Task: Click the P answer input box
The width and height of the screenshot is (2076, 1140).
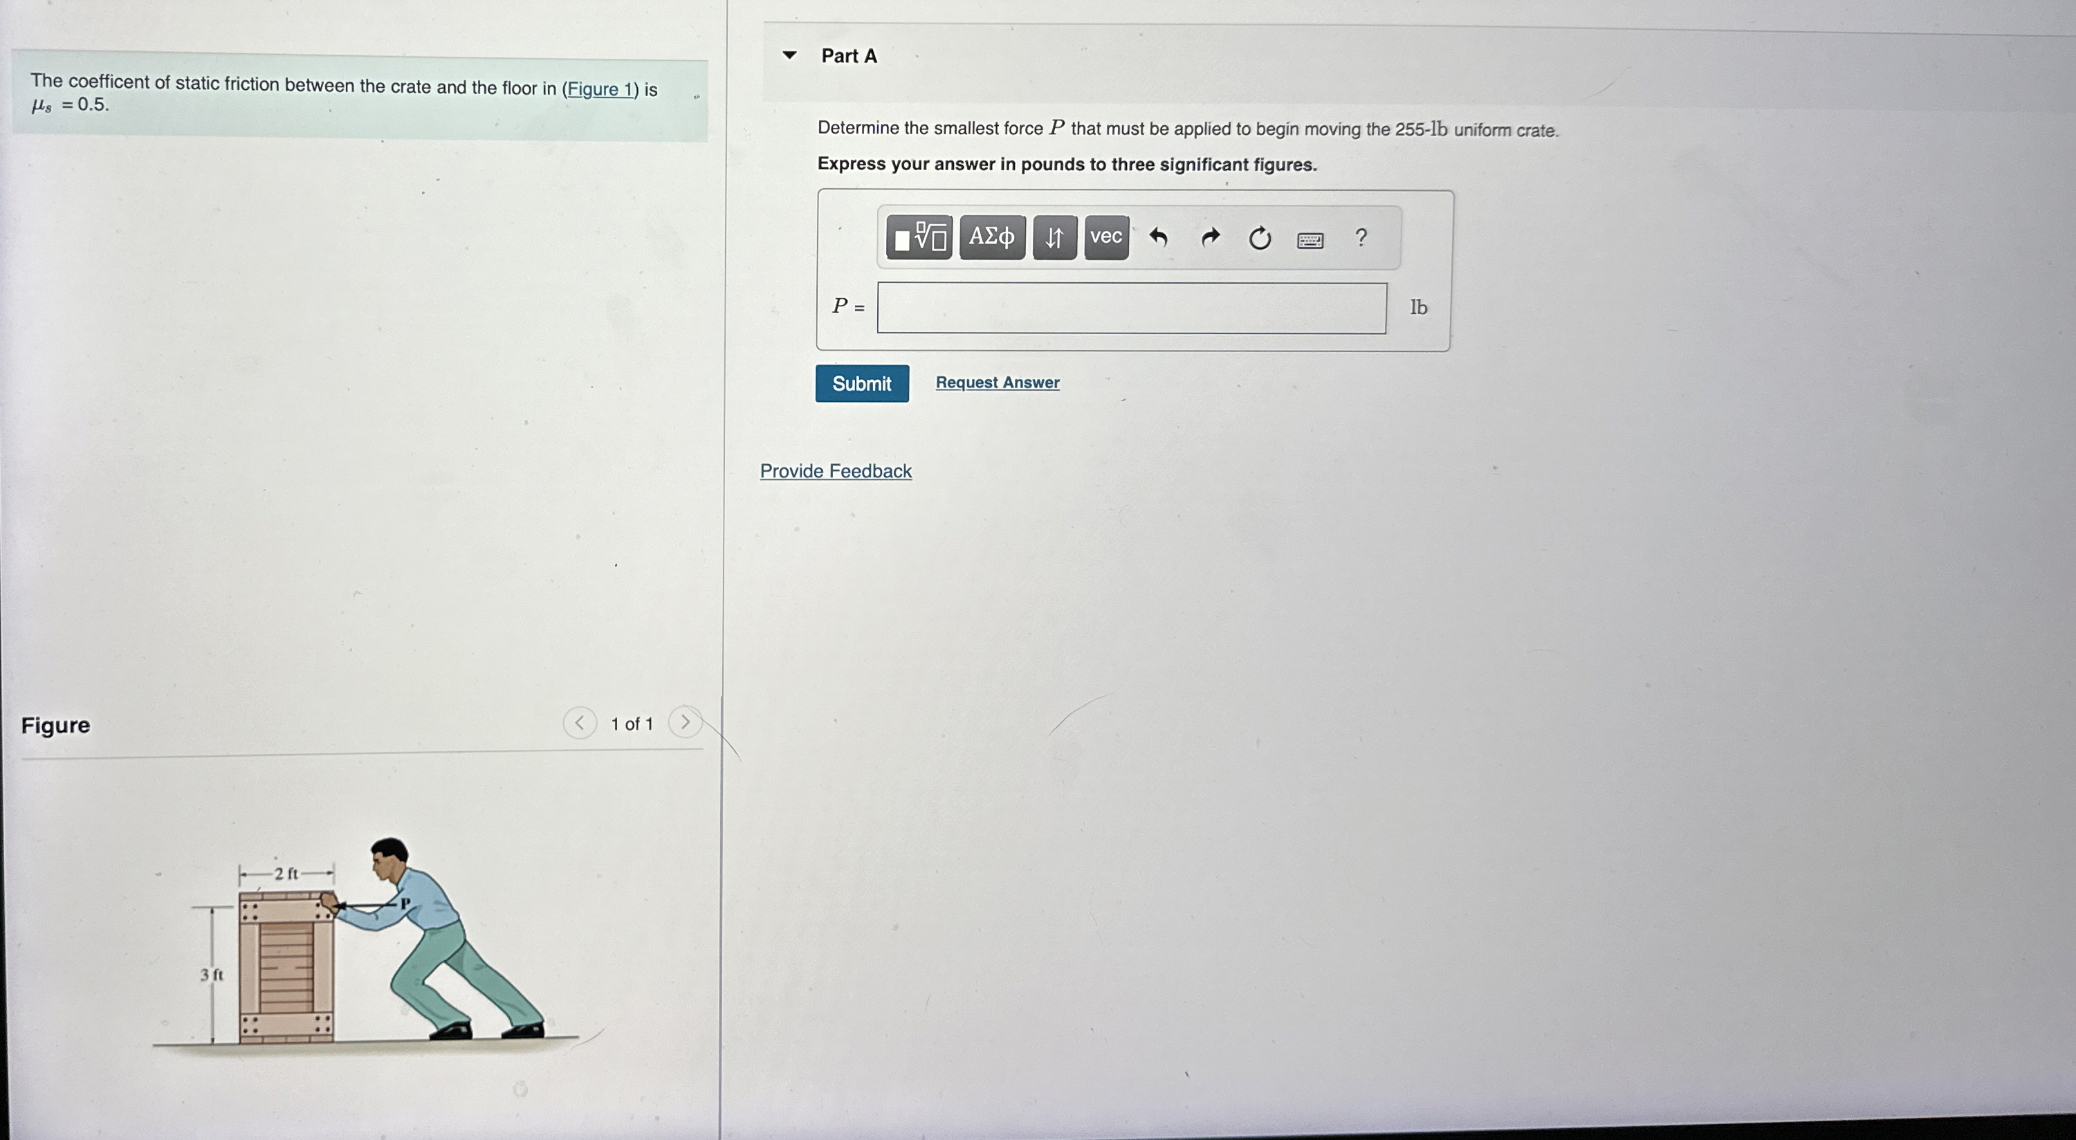Action: coord(1132,308)
